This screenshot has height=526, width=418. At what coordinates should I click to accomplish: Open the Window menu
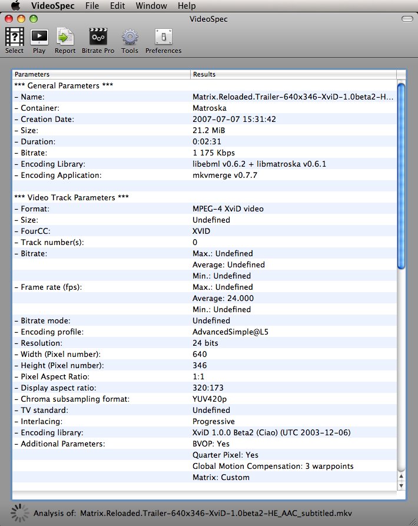tap(151, 6)
